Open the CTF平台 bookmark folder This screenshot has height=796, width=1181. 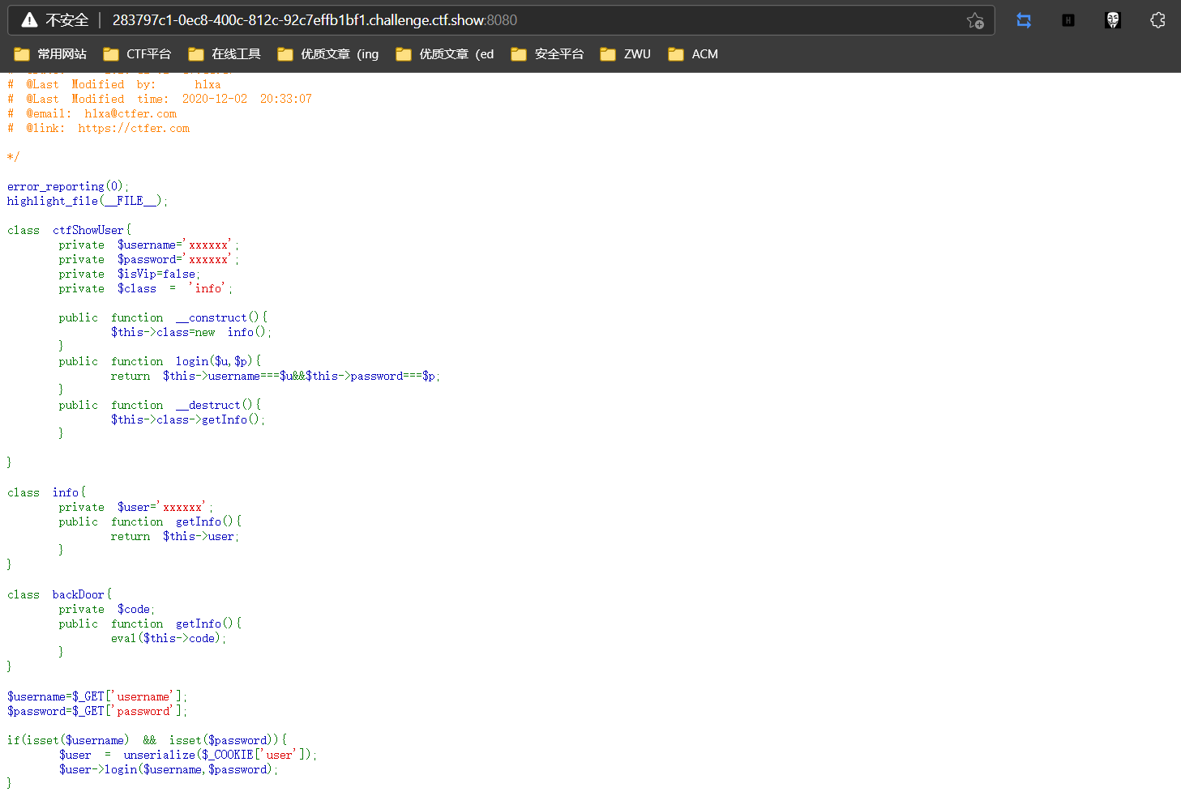click(x=137, y=54)
